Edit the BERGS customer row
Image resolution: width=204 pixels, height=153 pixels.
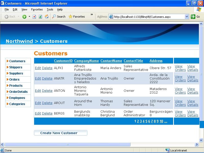pos(38,113)
